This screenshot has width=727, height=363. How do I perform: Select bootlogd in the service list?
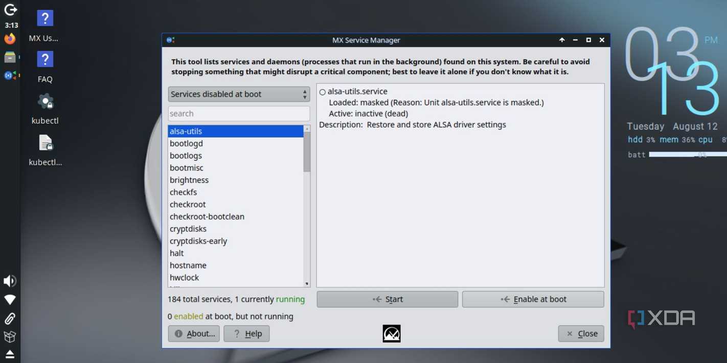(x=236, y=143)
